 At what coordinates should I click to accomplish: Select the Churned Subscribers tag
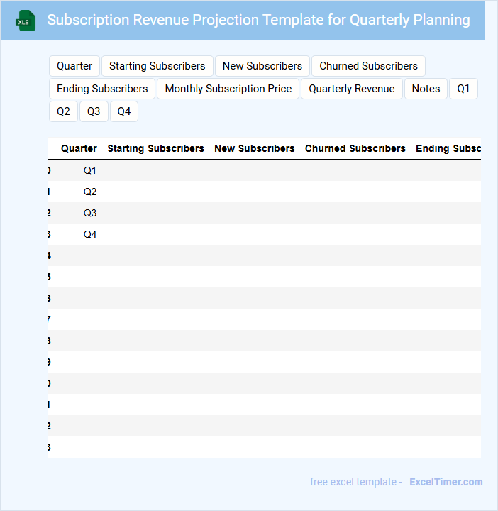click(x=368, y=66)
